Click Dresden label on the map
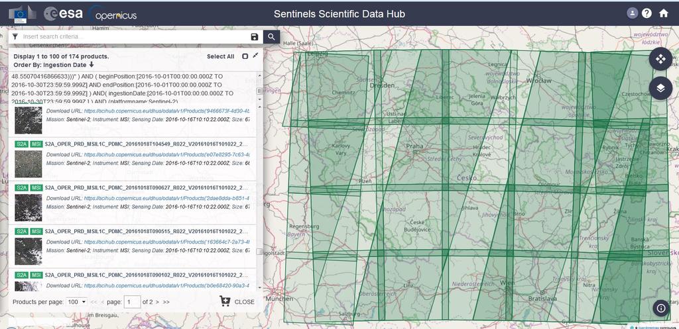 383,85
